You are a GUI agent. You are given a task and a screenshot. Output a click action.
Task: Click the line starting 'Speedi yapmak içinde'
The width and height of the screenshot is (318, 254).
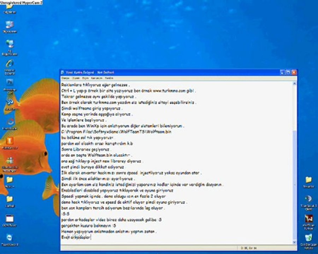(x=113, y=196)
